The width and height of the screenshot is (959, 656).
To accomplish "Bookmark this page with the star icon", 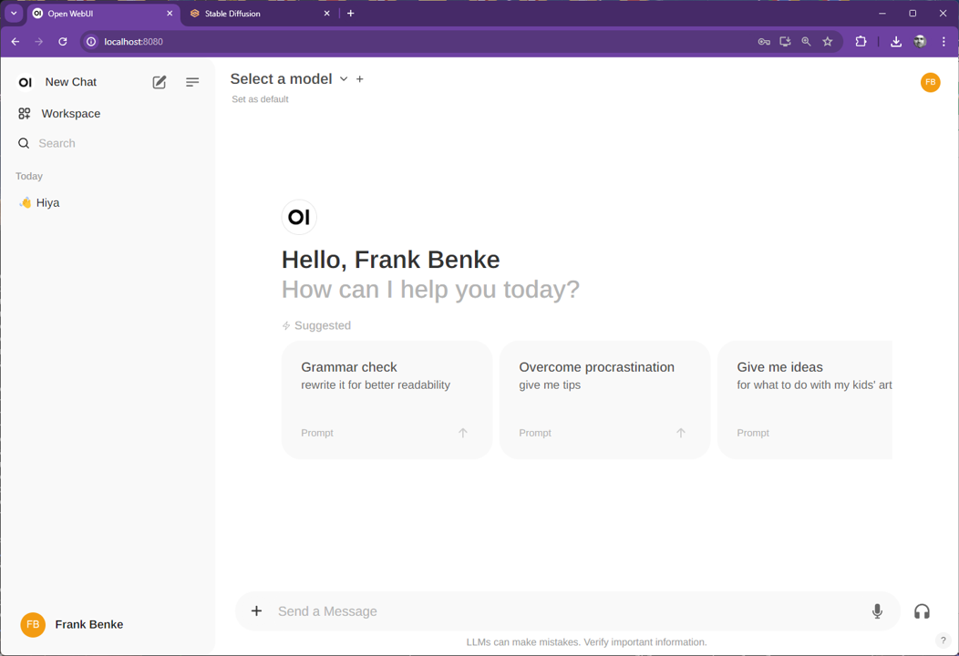I will point(828,42).
